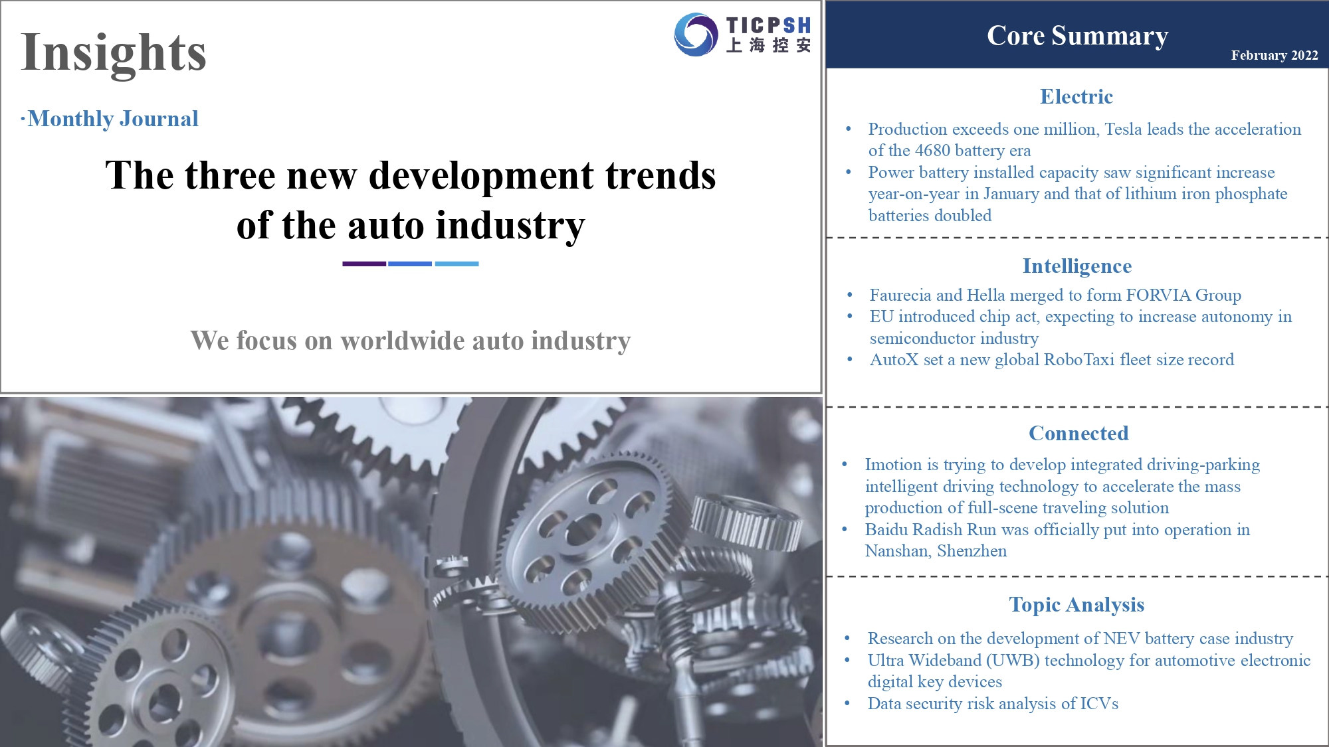Click the purple divider bar segment
The height and width of the screenshot is (747, 1329).
tap(363, 264)
